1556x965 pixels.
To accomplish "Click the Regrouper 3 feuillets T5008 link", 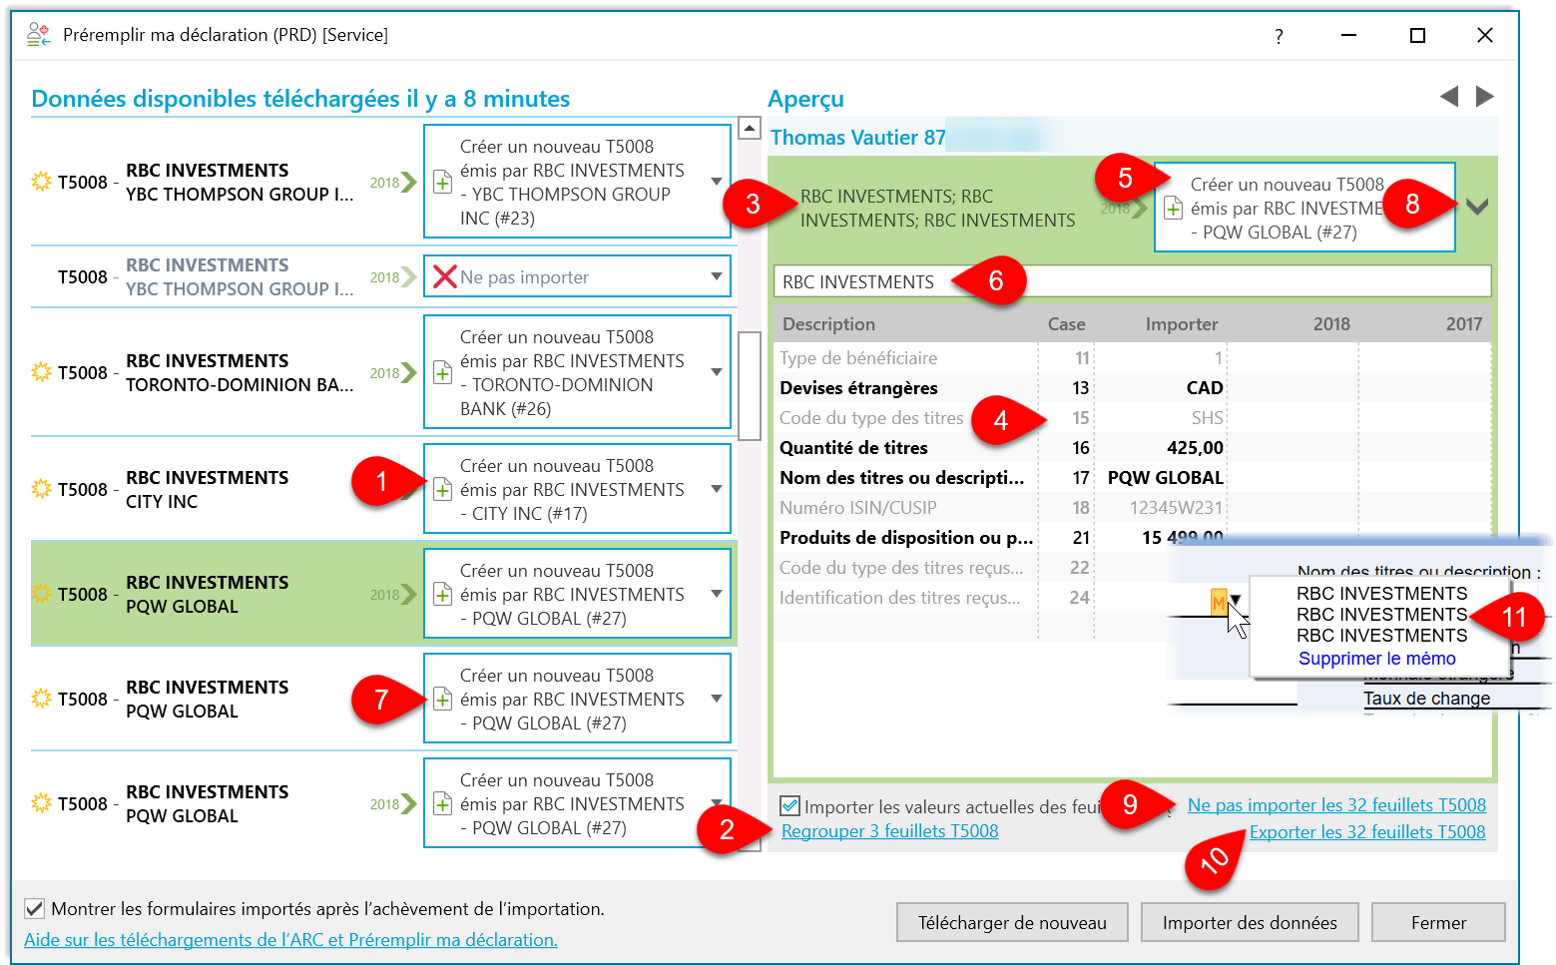I will click(x=889, y=831).
